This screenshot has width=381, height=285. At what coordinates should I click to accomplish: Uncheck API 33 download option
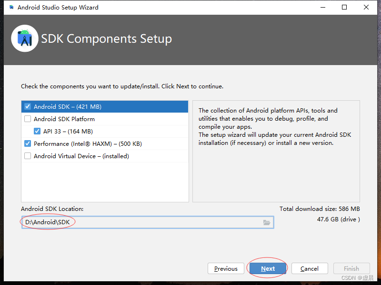tap(37, 131)
